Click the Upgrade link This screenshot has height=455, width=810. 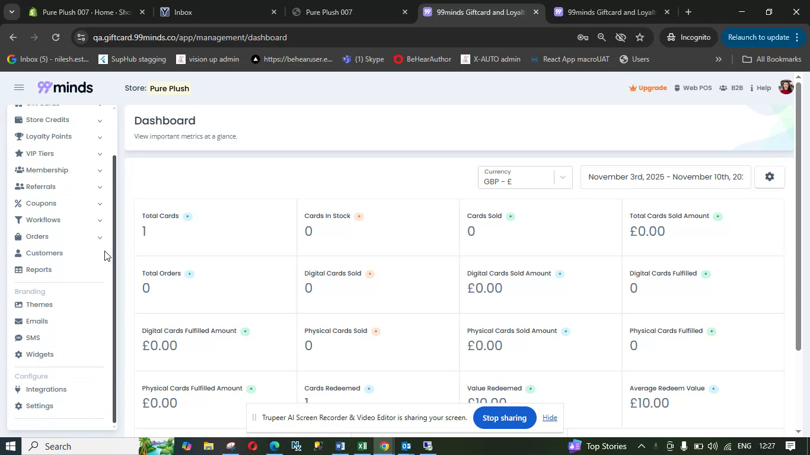click(648, 88)
